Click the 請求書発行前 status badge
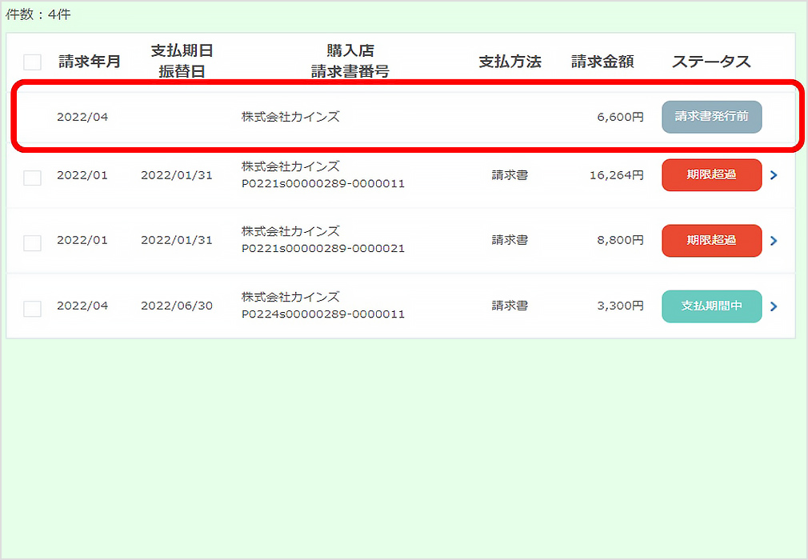The height and width of the screenshot is (560, 808). coord(711,116)
